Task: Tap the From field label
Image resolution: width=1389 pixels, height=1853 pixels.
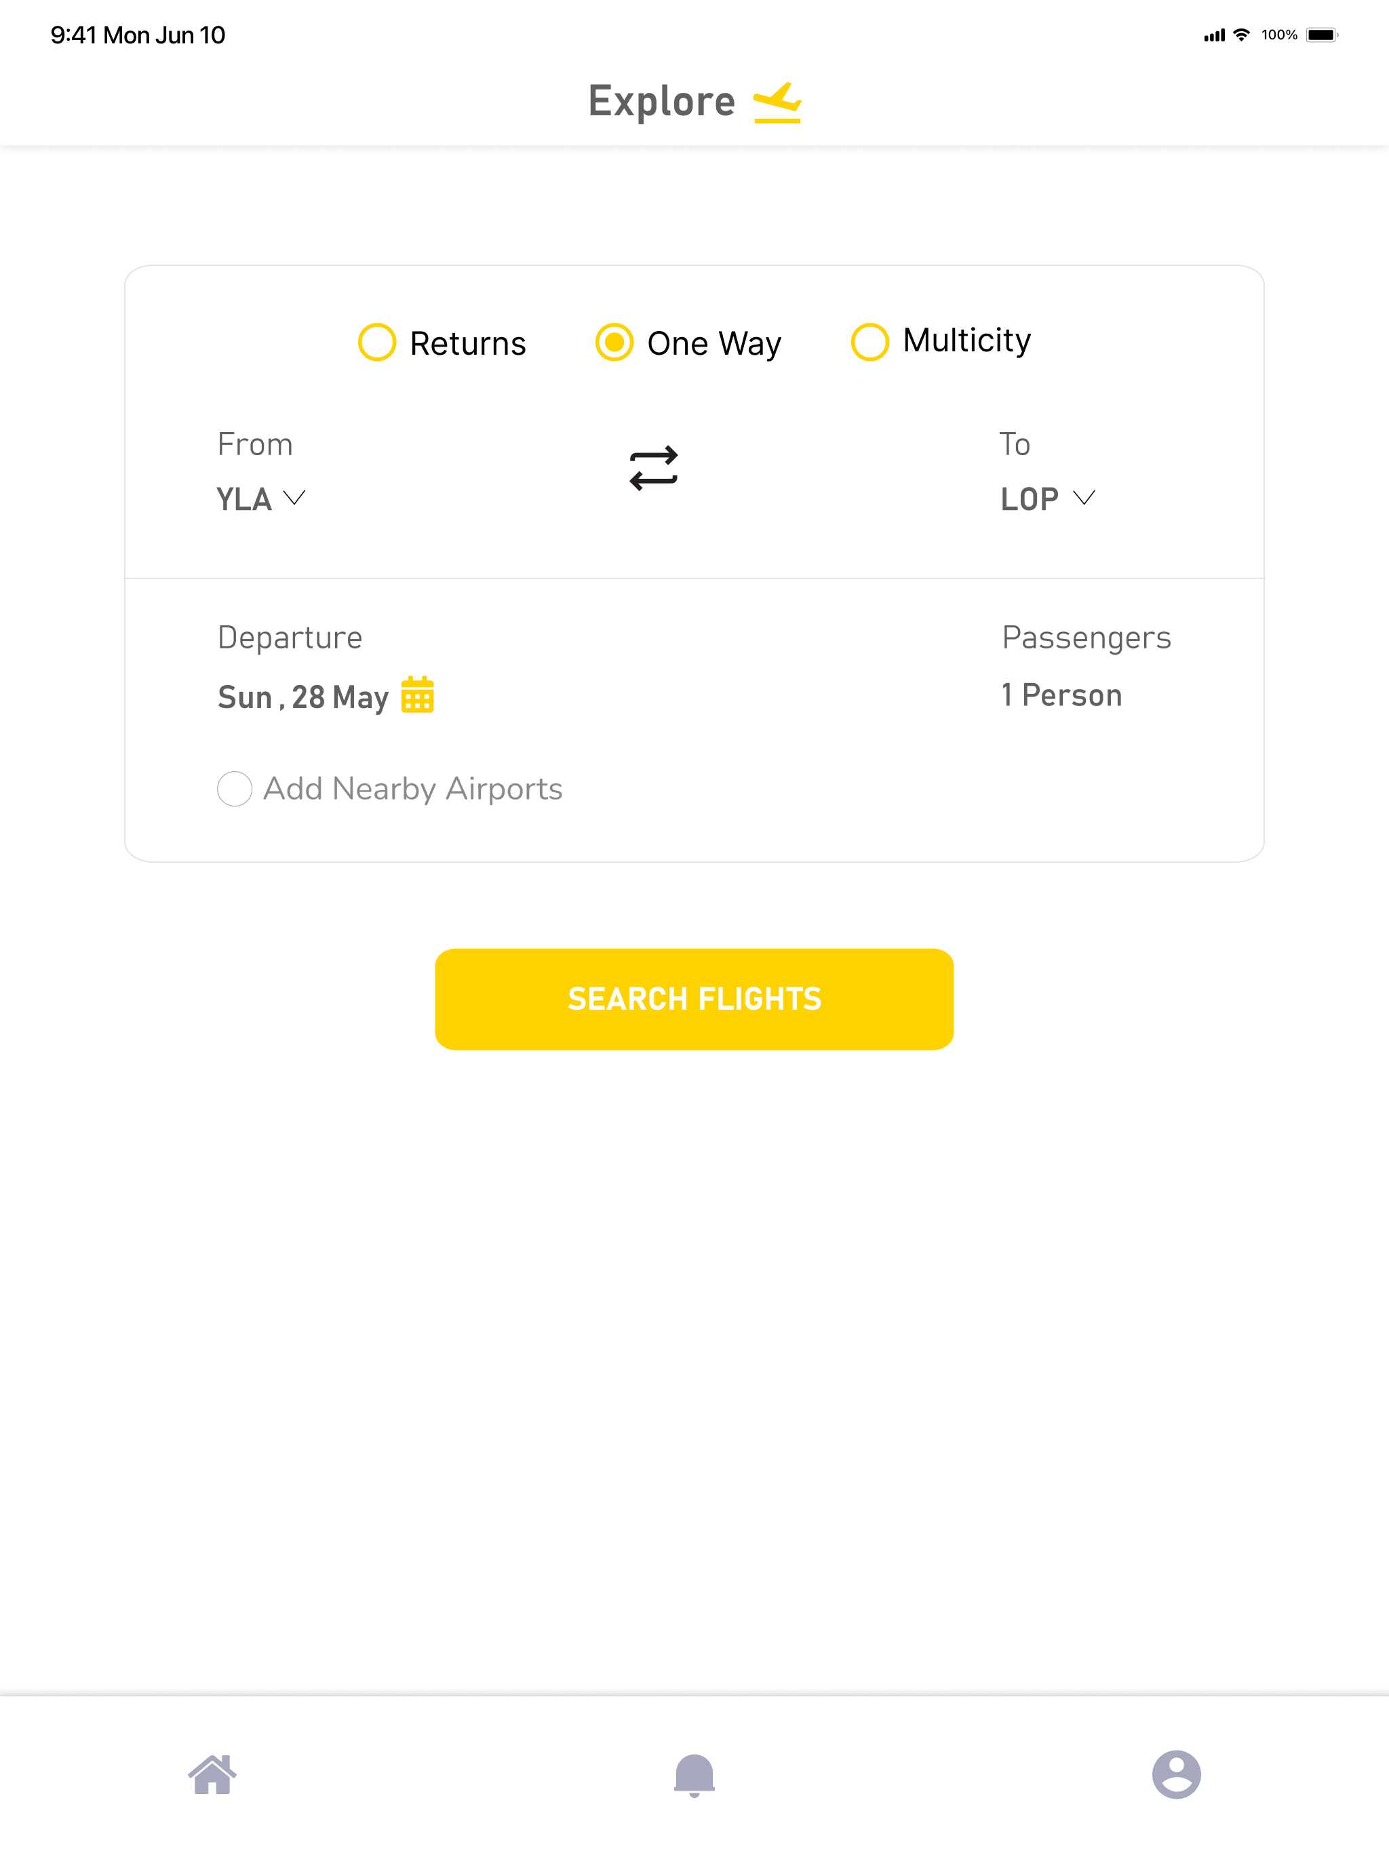Action: (255, 445)
